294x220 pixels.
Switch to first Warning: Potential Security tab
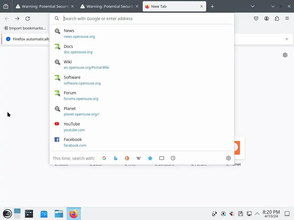pos(45,6)
